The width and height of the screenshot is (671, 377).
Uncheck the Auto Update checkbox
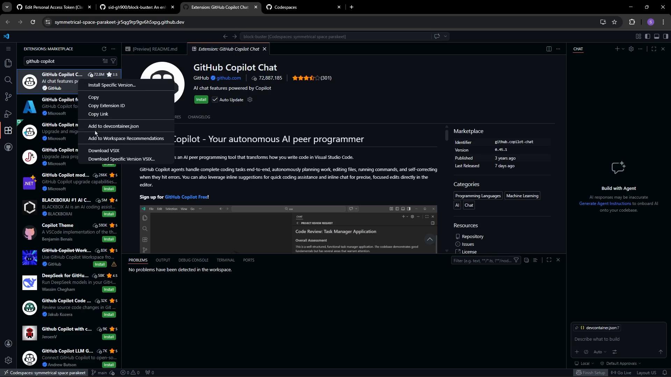click(215, 99)
